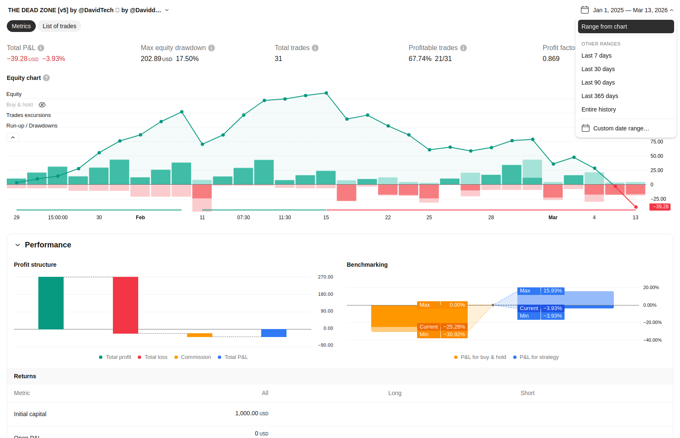680x438 pixels.
Task: Toggle Trades excursions series visibility
Action: [29, 115]
